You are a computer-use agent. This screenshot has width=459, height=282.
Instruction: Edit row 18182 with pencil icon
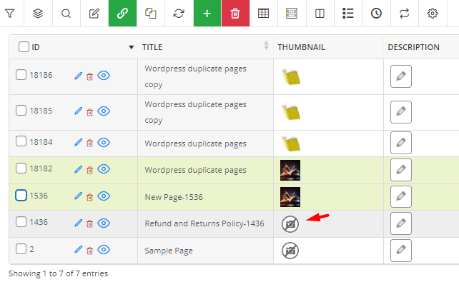tap(78, 169)
